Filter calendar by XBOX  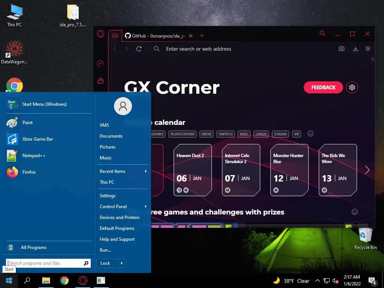[207, 134]
